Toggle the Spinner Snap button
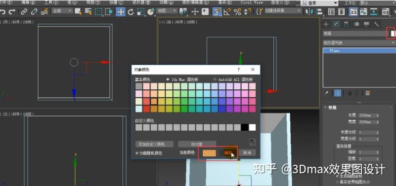 (248, 11)
